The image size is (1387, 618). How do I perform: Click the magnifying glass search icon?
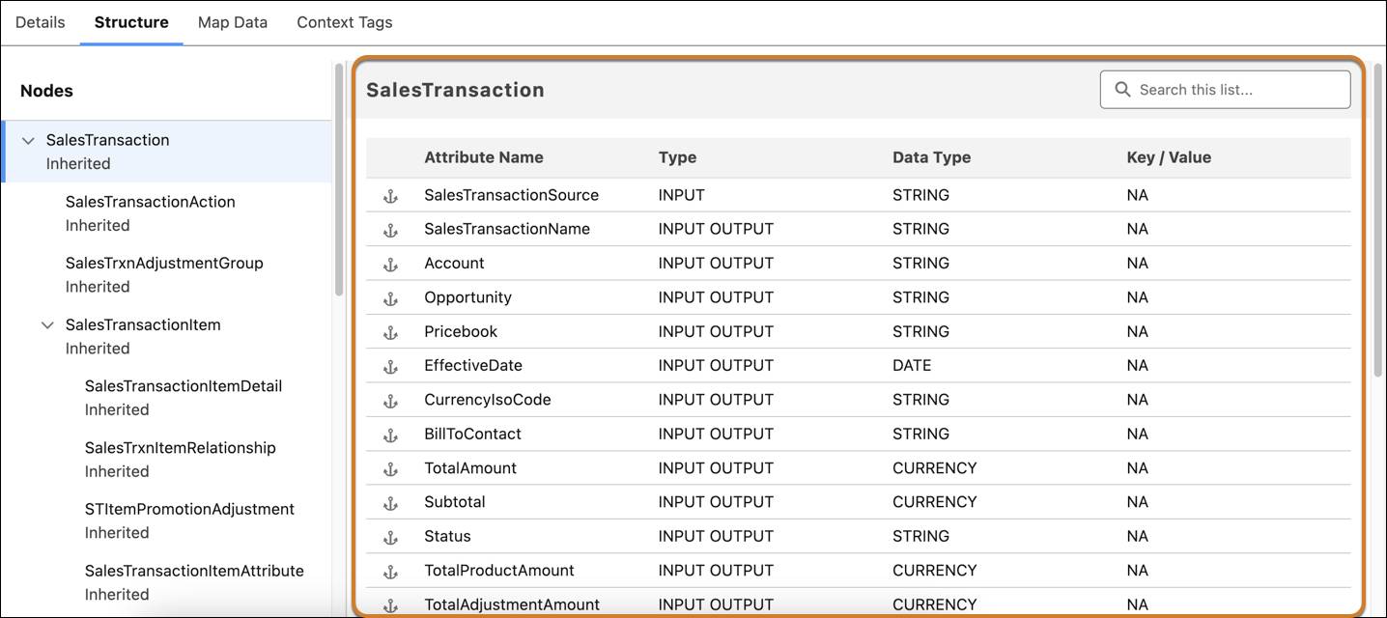coord(1121,88)
